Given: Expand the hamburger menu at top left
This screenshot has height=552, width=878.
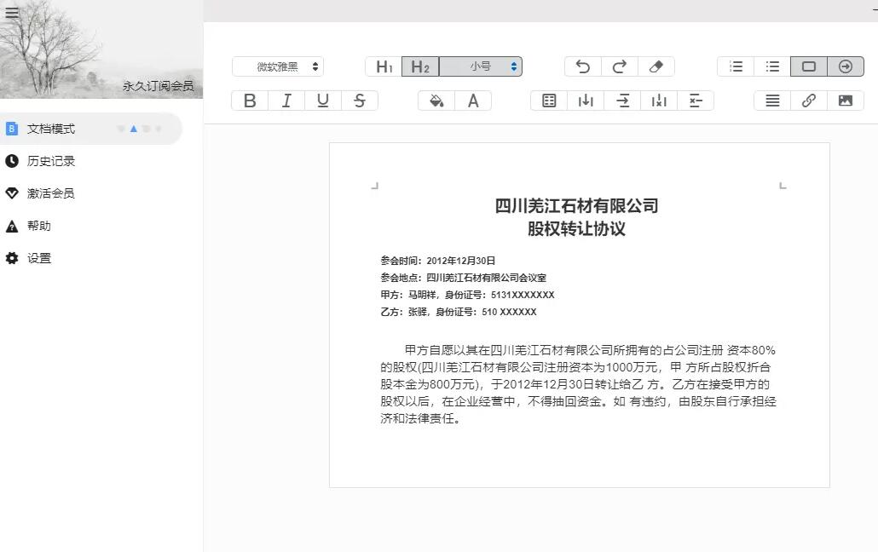Looking at the screenshot, I should (x=12, y=13).
